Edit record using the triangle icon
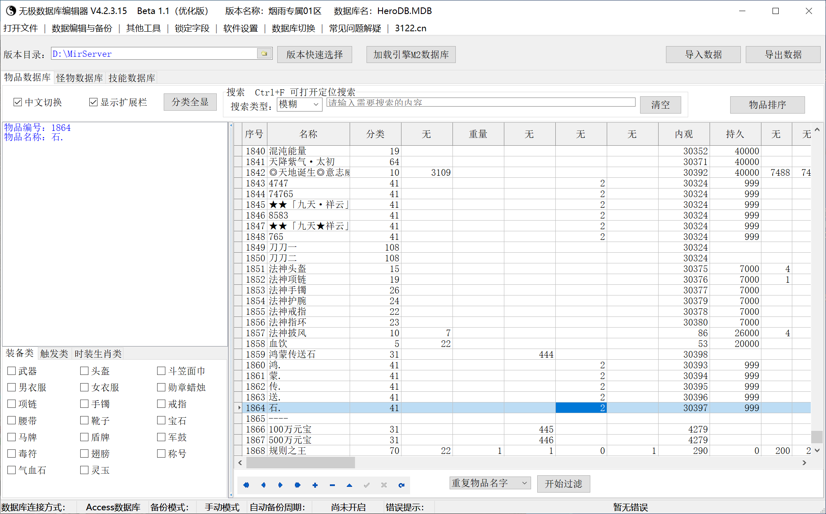The height and width of the screenshot is (514, 826). pyautogui.click(x=349, y=485)
